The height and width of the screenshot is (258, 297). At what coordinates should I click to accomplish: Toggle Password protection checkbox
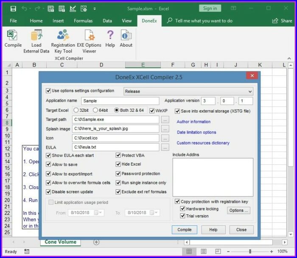point(118,173)
